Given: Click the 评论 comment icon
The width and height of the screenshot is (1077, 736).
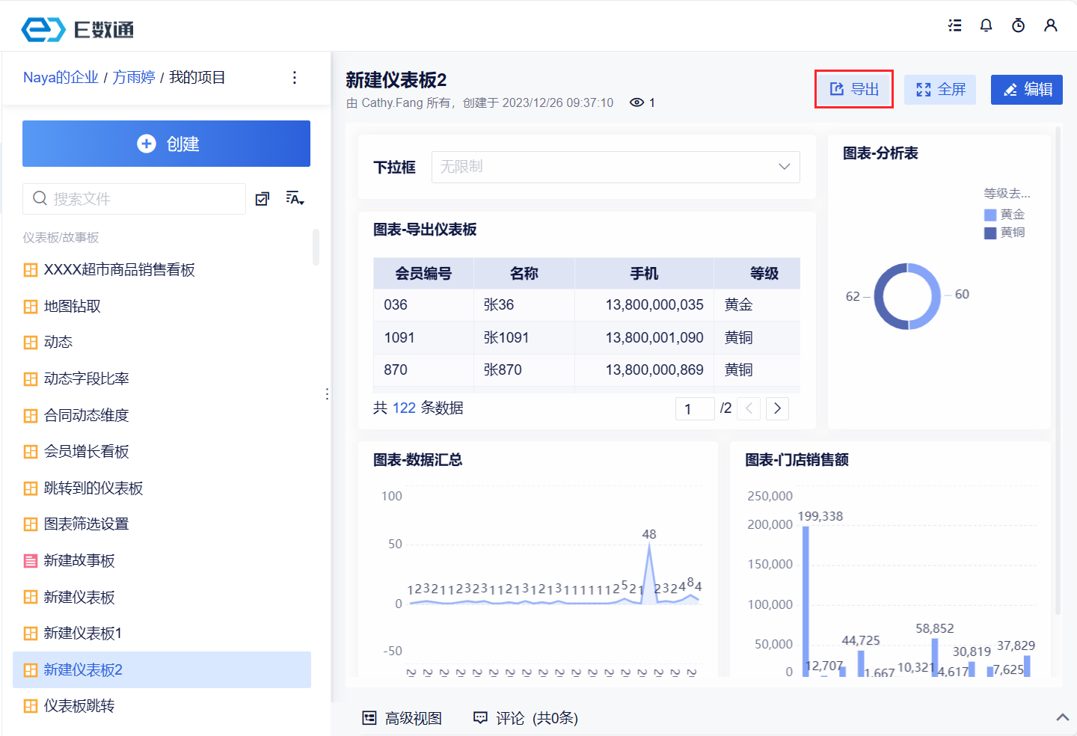Looking at the screenshot, I should point(480,718).
